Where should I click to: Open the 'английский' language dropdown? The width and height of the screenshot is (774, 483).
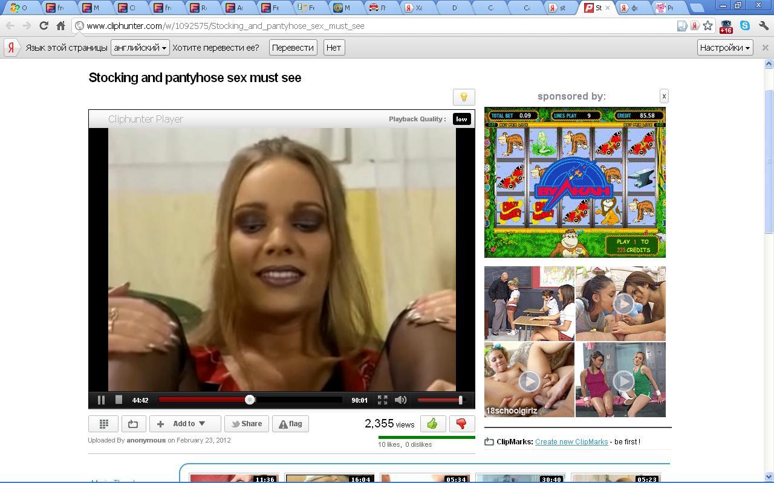point(140,48)
